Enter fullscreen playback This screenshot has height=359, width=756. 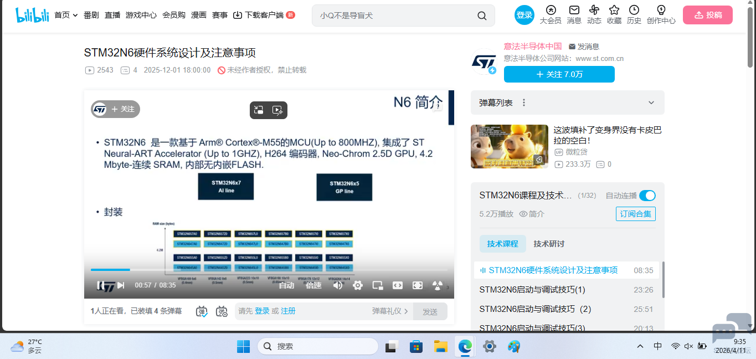coord(417,285)
